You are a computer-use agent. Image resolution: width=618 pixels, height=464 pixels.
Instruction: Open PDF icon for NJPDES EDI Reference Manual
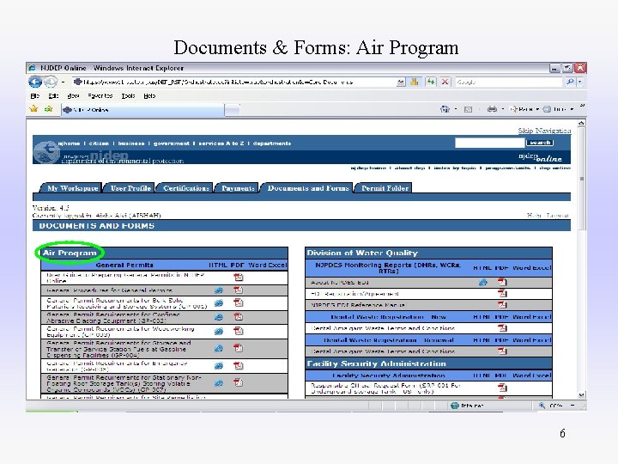coord(502,305)
